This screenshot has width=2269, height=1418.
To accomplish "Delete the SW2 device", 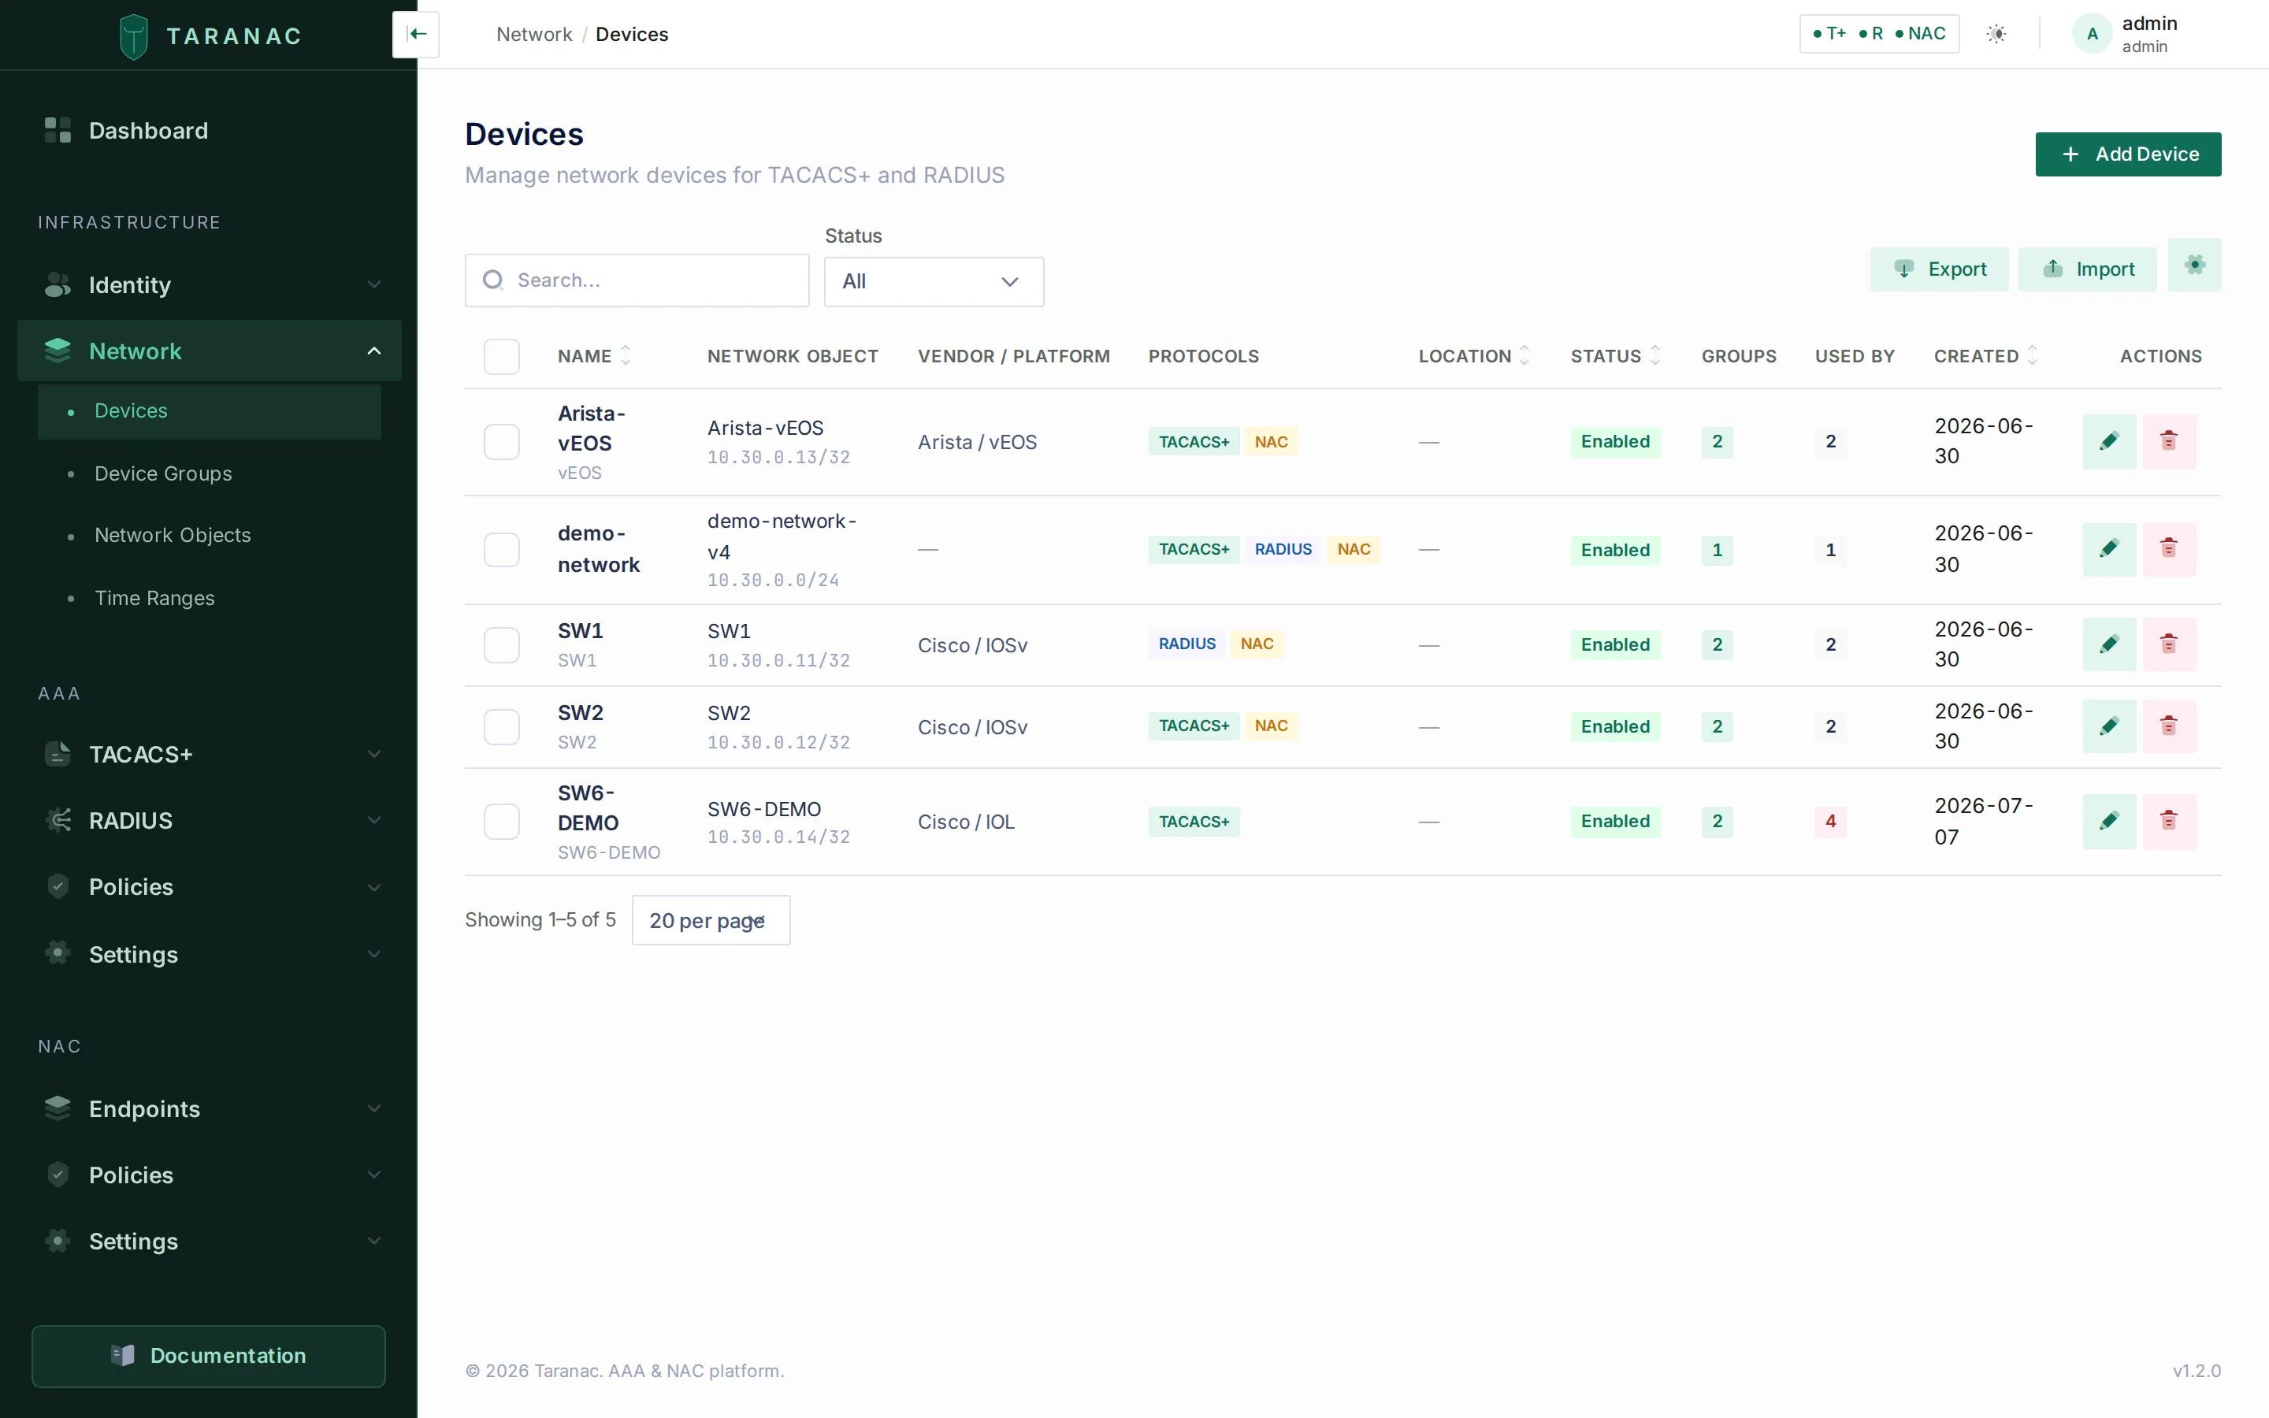I will (2169, 727).
